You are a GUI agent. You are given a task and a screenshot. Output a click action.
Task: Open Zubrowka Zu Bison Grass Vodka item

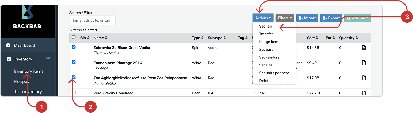122,48
